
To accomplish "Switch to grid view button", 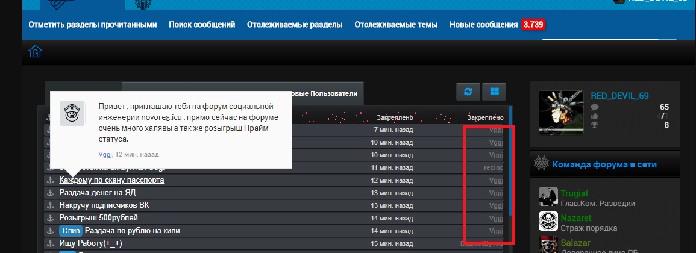I will pos(494,92).
